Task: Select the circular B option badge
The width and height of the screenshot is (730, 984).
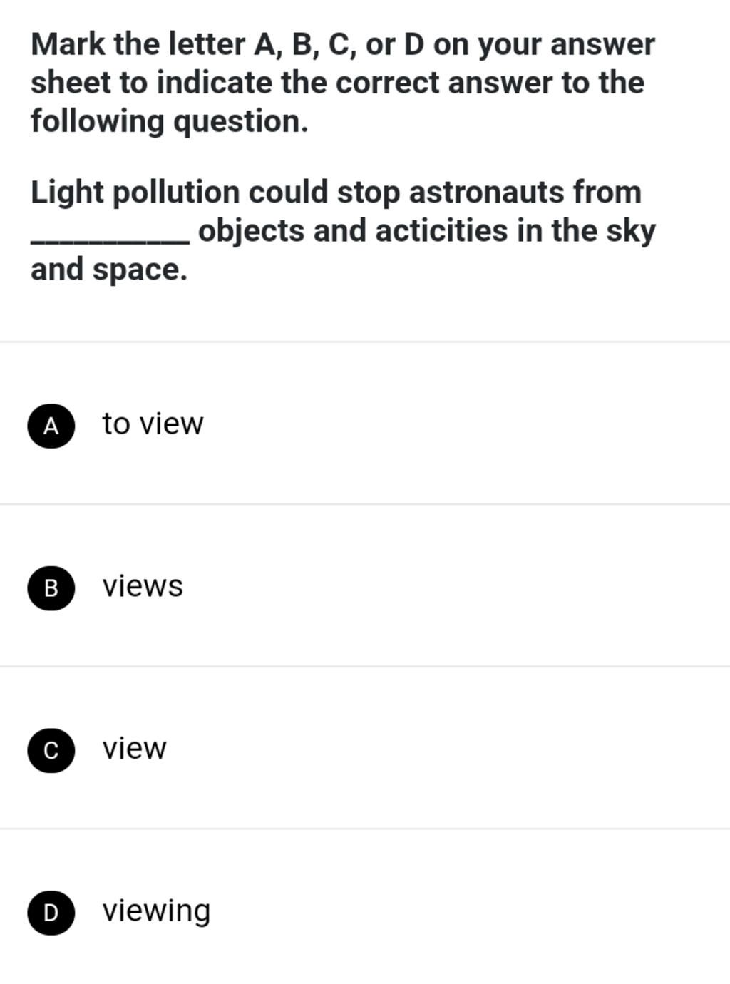Action: click(x=51, y=588)
